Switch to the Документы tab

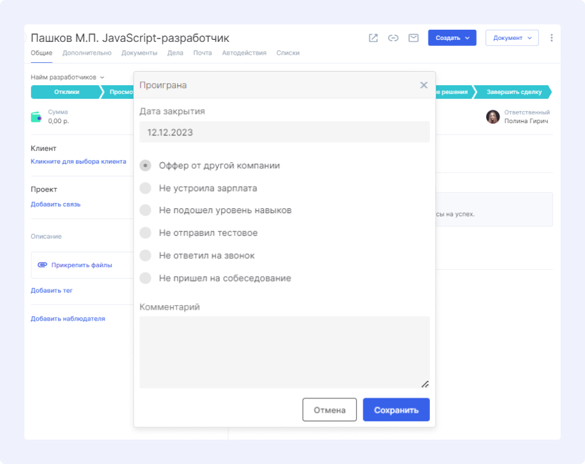(139, 53)
